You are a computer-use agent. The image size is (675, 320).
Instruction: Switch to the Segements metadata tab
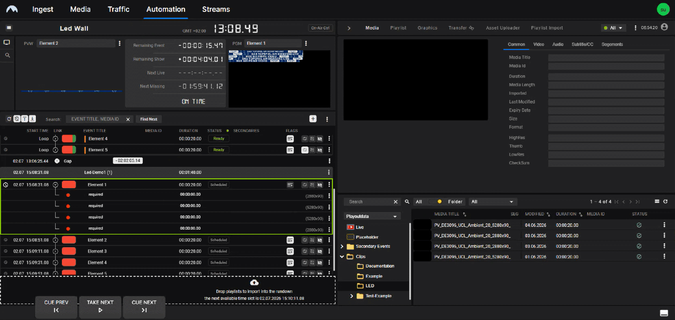612,44
